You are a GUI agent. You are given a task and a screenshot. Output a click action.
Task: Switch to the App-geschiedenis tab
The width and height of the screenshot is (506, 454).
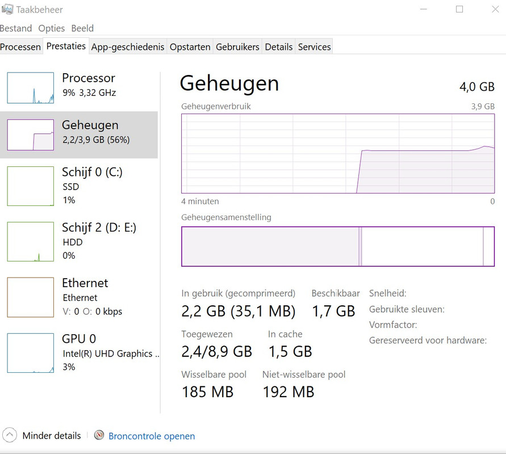(x=128, y=47)
